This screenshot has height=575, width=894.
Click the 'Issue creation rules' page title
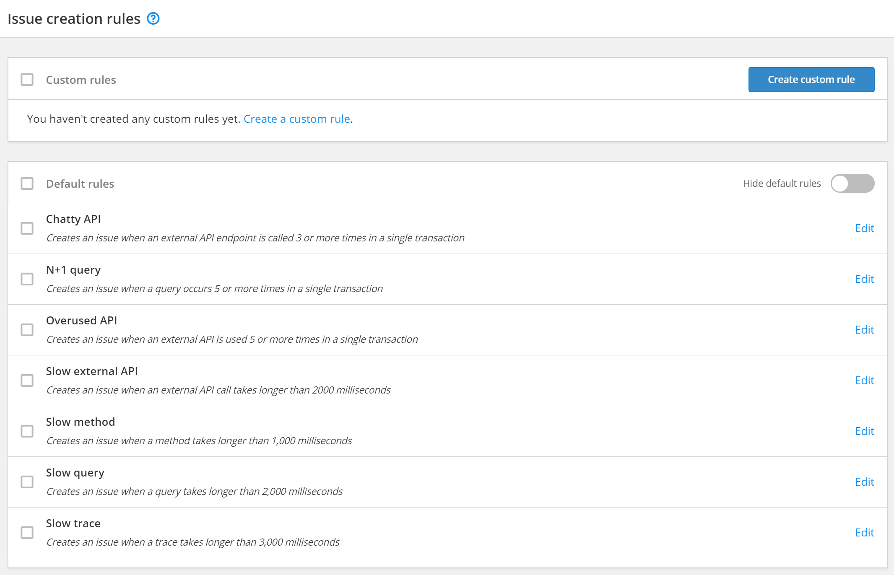coord(74,19)
